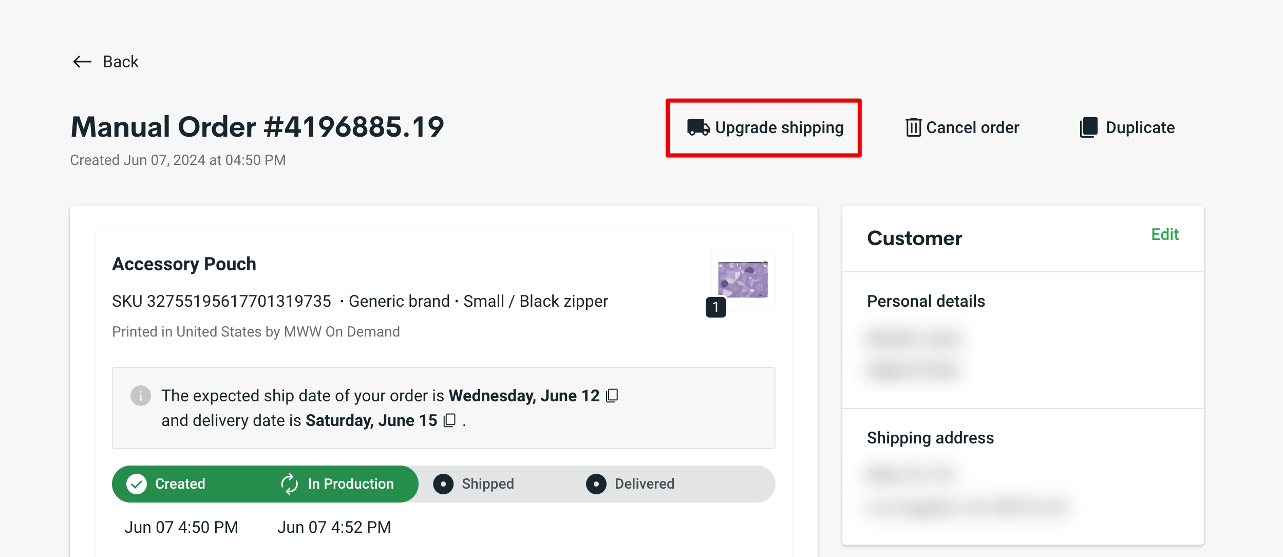This screenshot has height=557, width=1283.
Task: Click the Cancel order button
Action: [x=961, y=127]
